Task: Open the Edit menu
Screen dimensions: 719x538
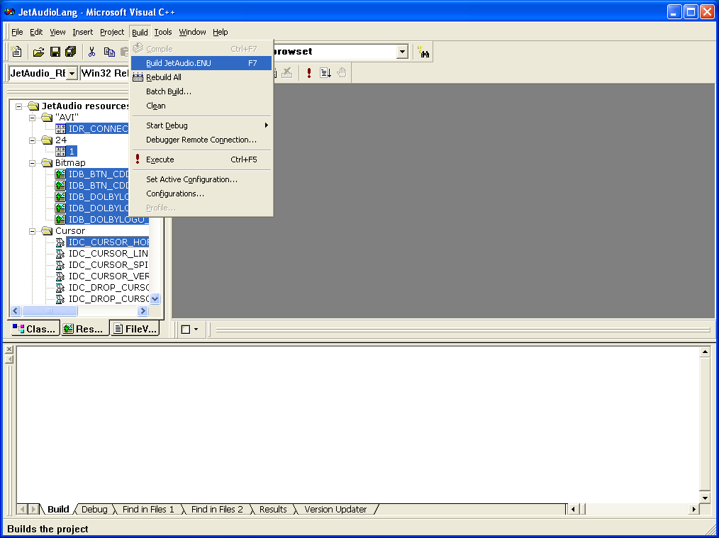Action: click(36, 32)
